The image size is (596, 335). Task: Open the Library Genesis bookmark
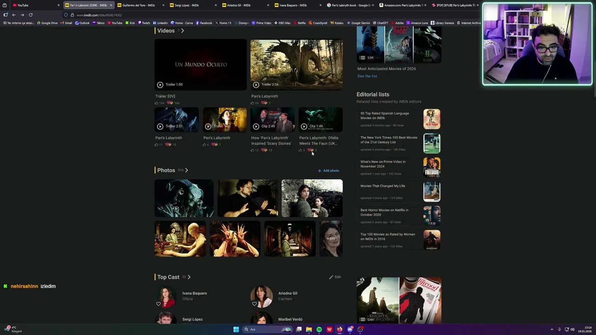click(443, 23)
